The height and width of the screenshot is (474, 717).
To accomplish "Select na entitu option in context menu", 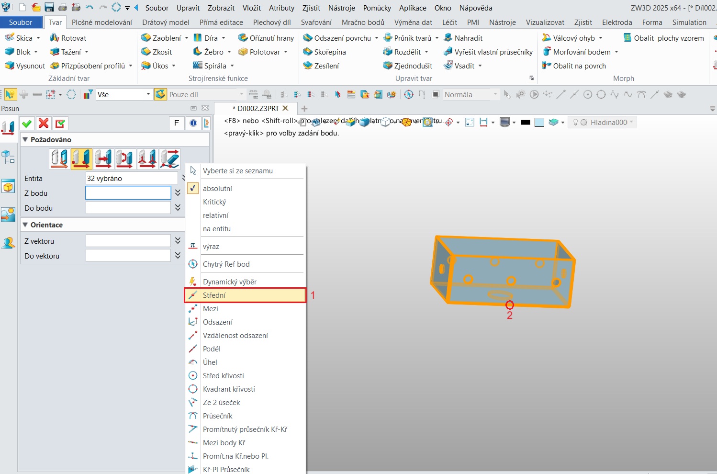I will [245, 229].
